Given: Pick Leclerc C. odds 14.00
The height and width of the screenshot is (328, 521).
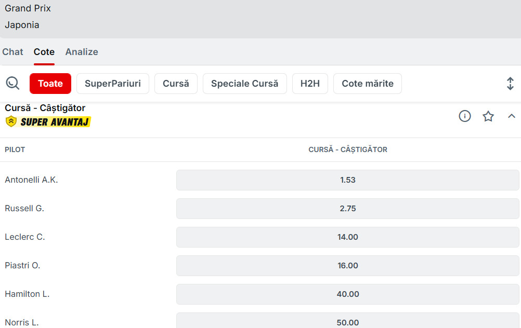Looking at the screenshot, I should coord(347,237).
